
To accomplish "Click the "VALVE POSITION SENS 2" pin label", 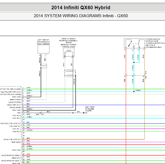I will pos(11,155).
